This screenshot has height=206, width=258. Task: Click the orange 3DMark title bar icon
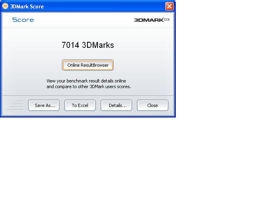tap(5, 6)
